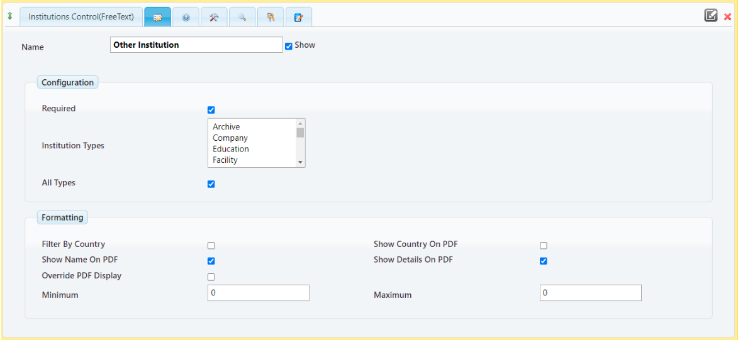Open the keys permissions tab

point(271,18)
